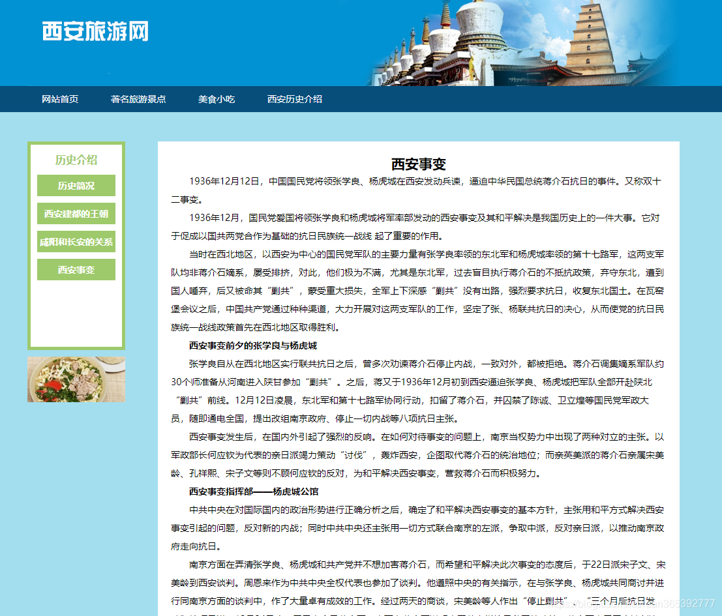Click the paragraph starting 1936年12月12日
The width and height of the screenshot is (722, 616).
[417, 190]
